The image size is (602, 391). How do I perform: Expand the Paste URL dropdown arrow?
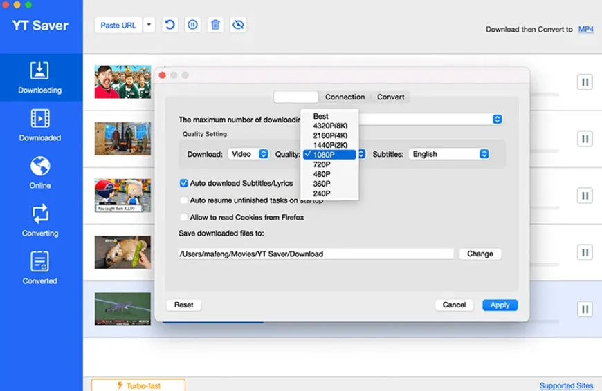[149, 26]
